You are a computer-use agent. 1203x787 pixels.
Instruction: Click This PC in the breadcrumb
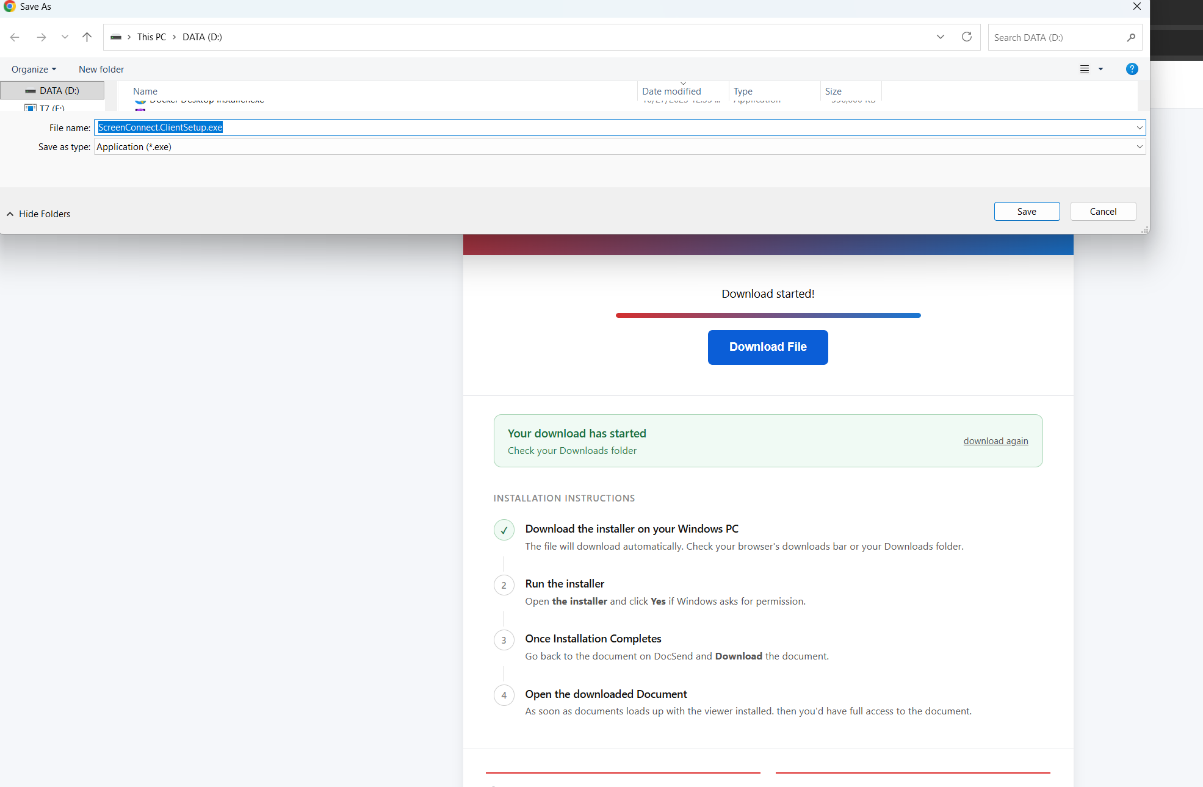(151, 37)
